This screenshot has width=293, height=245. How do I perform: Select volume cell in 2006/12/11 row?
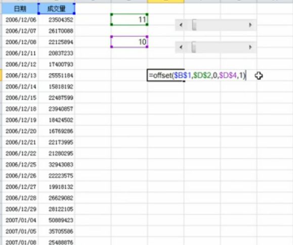(x=57, y=53)
